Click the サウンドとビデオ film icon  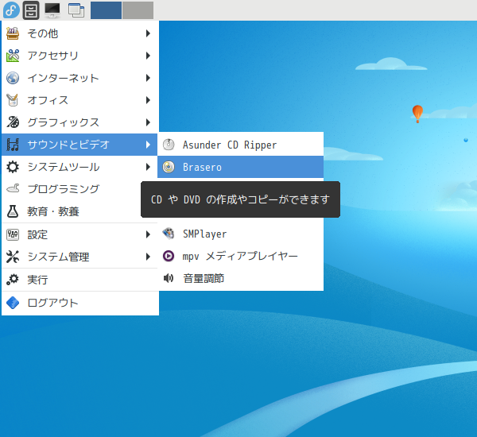(13, 145)
